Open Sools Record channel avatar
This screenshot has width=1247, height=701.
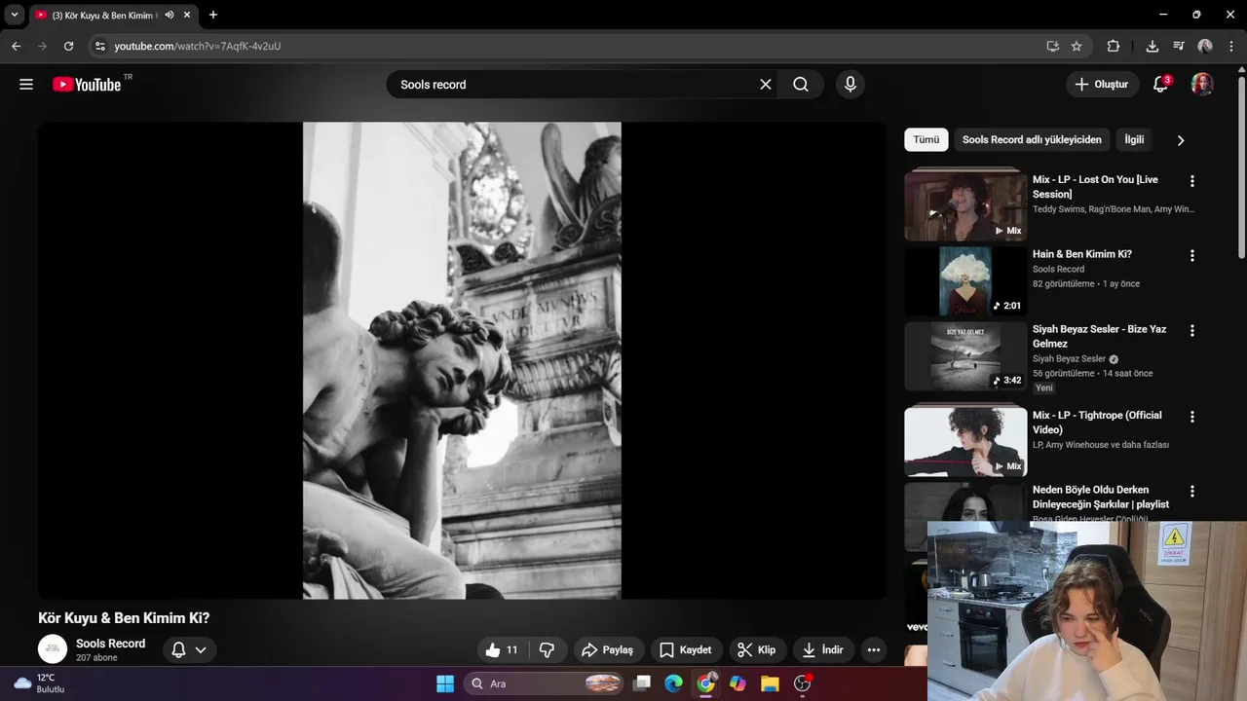(x=53, y=649)
